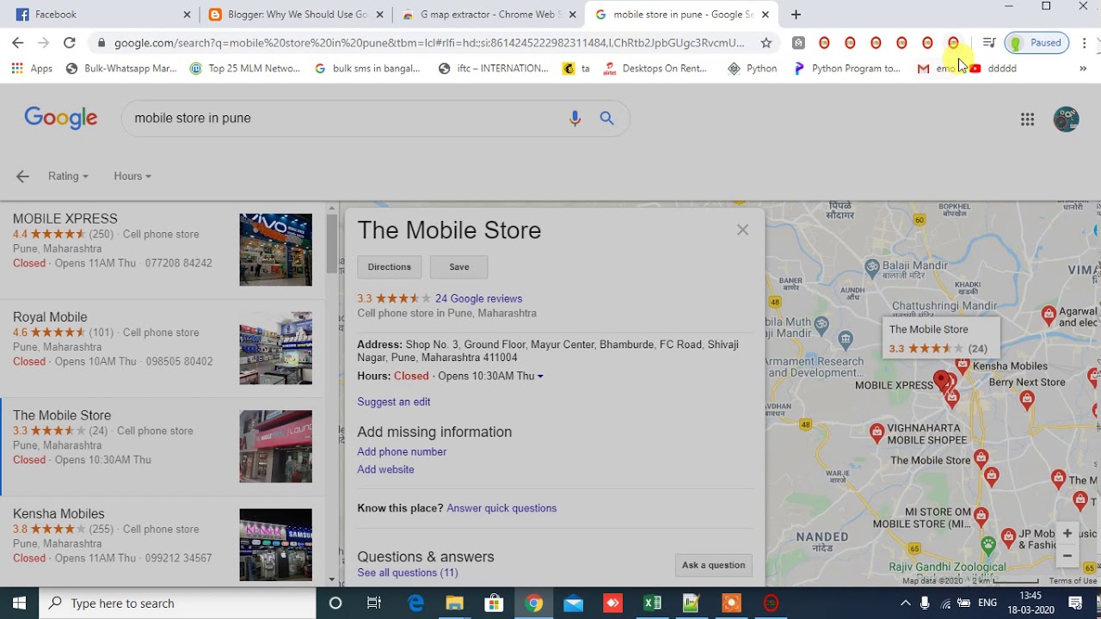Open the Google account avatar

click(1066, 120)
